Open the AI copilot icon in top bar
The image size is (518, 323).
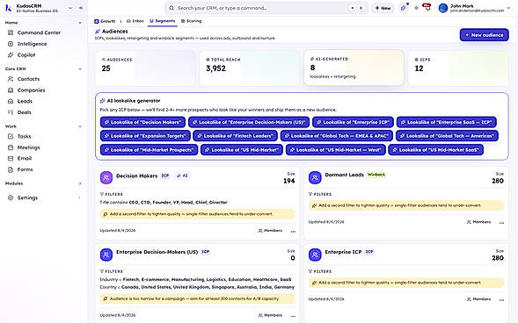point(404,8)
